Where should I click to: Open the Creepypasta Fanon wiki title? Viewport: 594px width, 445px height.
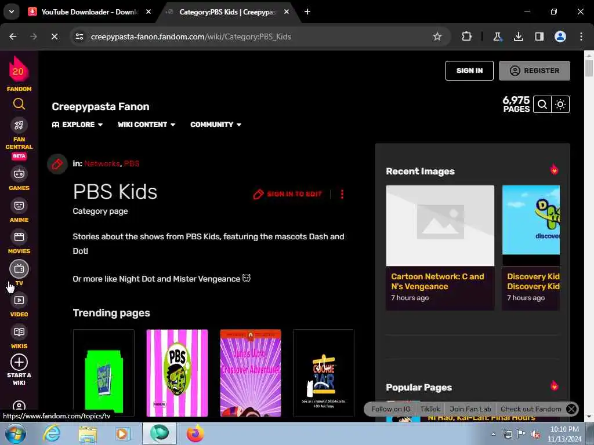point(100,107)
